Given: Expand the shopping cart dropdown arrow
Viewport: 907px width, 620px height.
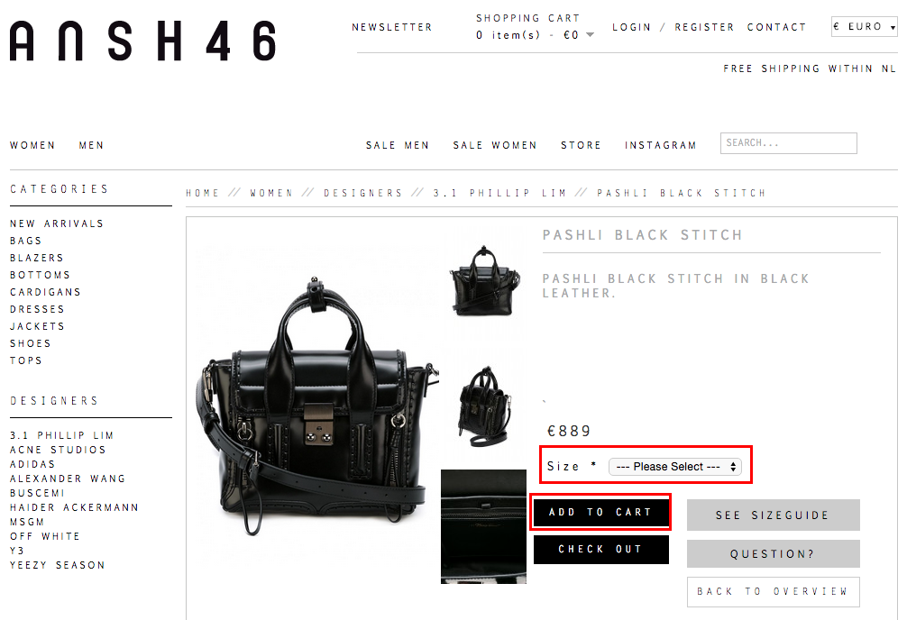Looking at the screenshot, I should [x=590, y=35].
